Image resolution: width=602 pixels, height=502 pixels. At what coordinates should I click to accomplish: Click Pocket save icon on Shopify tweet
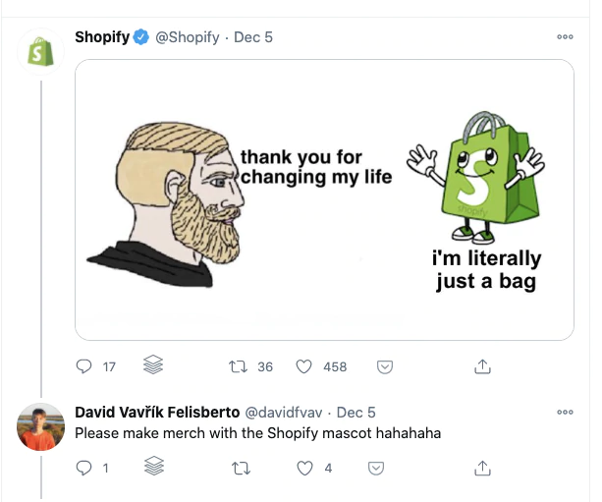pos(386,366)
